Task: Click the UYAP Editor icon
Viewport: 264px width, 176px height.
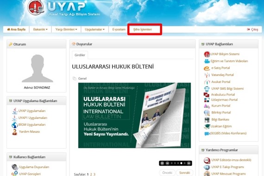Action: click(x=207, y=160)
